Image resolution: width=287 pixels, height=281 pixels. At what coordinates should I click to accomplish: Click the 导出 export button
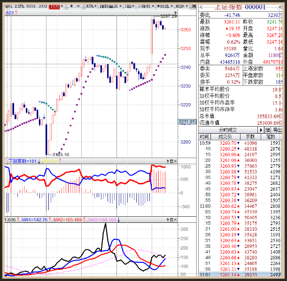[277, 130]
